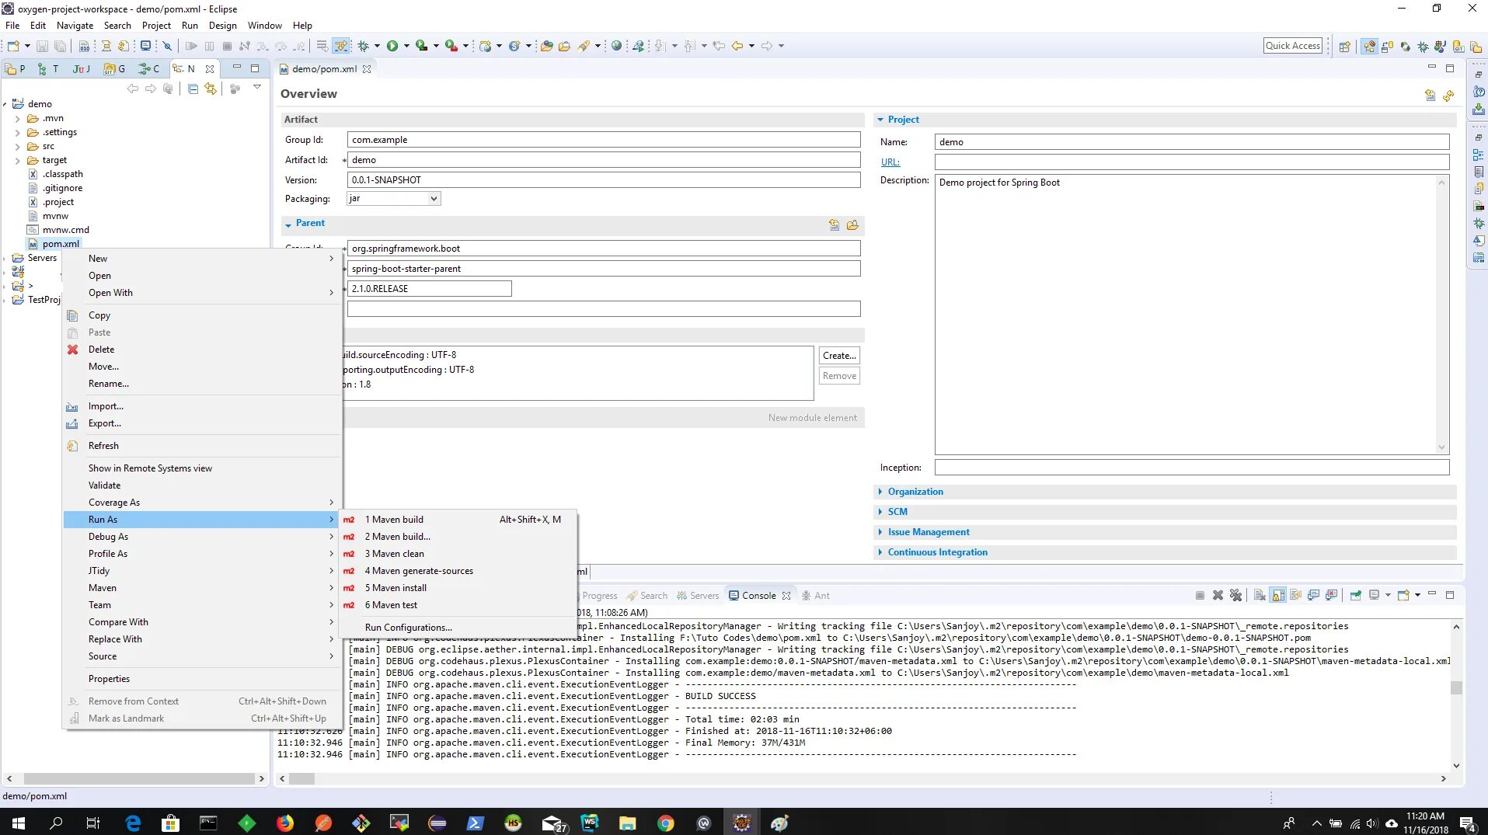Open the Navigate menu in menu bar
Screen dimensions: 1488x835
75,26
